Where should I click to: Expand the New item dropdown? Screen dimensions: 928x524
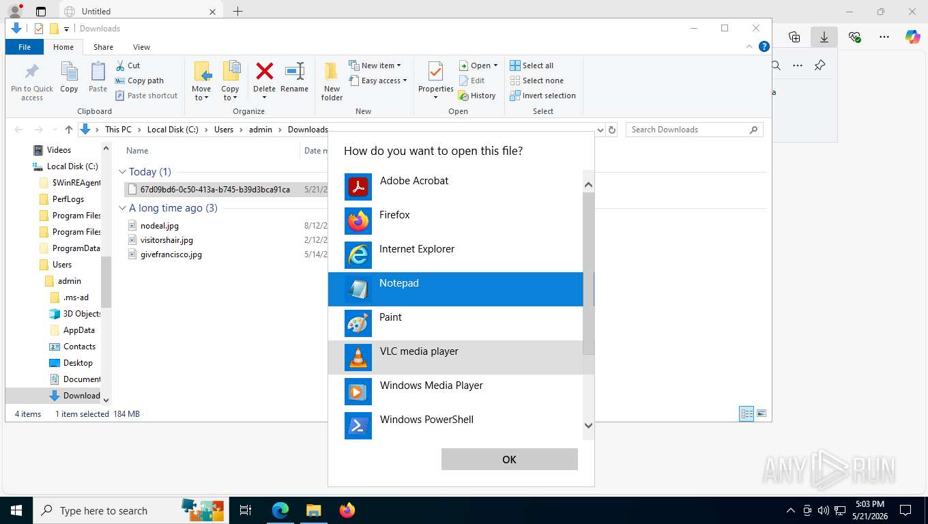(375, 65)
